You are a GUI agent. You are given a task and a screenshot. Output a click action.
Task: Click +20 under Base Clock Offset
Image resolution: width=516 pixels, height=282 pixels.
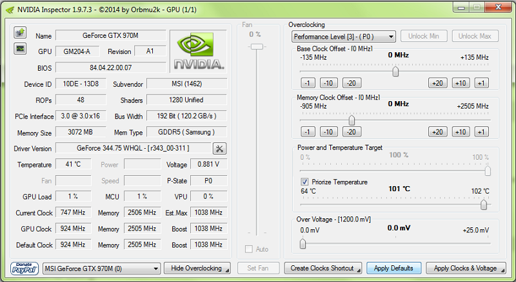tap(438, 83)
